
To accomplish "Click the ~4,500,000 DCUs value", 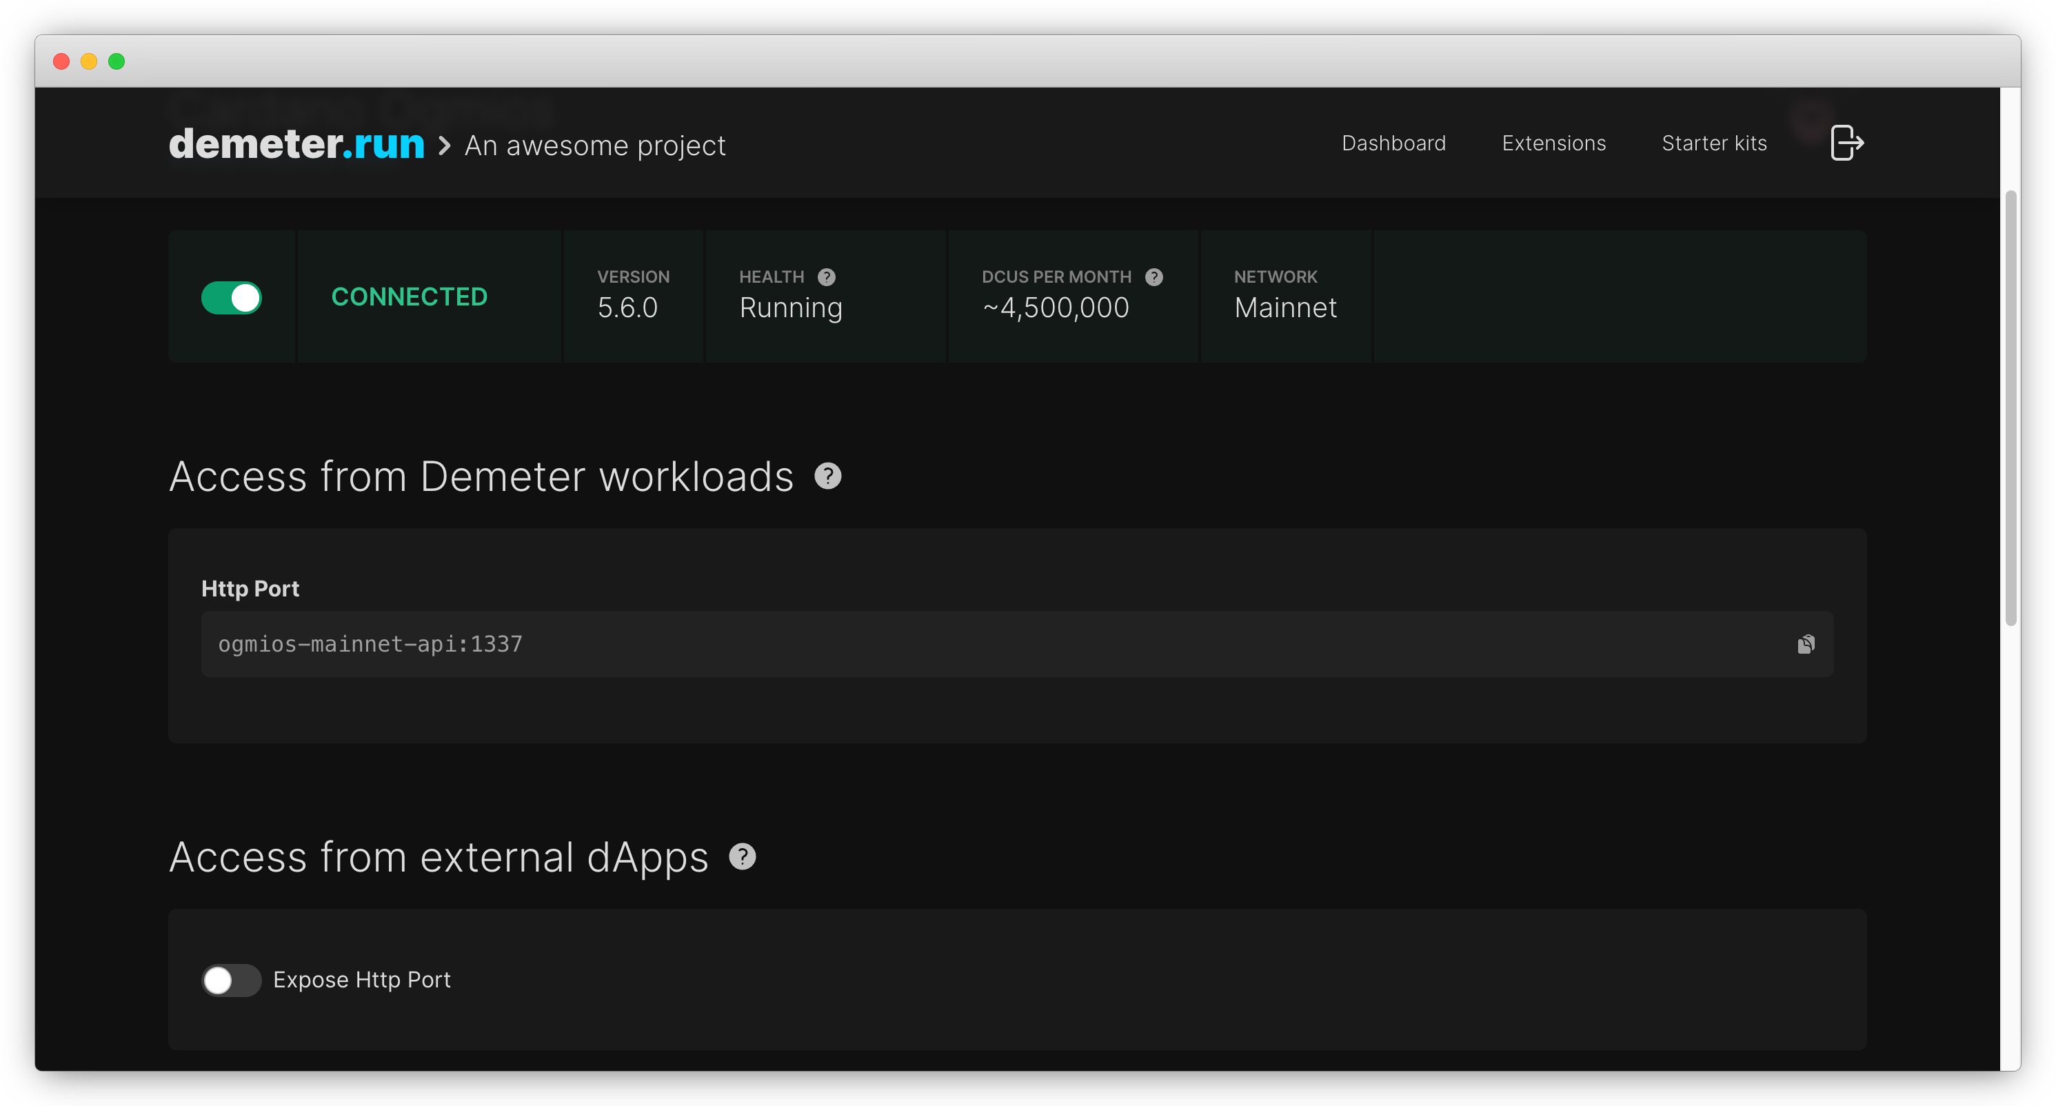I will click(x=1055, y=308).
